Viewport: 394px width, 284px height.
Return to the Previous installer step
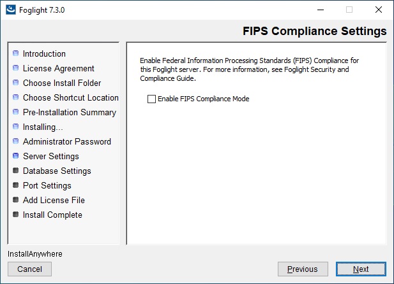coord(303,269)
